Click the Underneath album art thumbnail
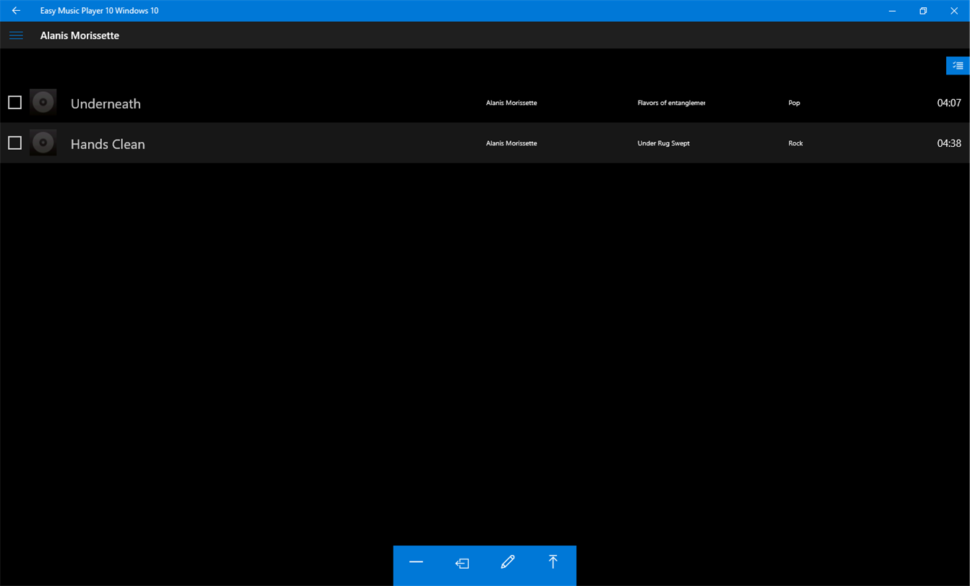 coord(43,103)
